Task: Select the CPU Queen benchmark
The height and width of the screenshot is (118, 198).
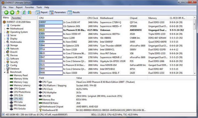Action: pyautogui.click(x=17, y=89)
